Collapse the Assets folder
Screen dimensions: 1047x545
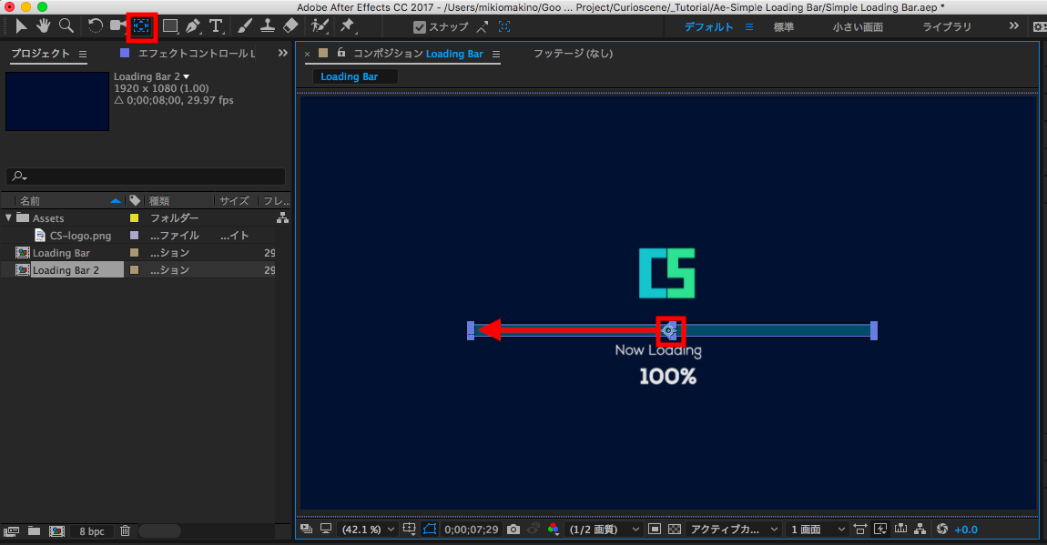[8, 217]
